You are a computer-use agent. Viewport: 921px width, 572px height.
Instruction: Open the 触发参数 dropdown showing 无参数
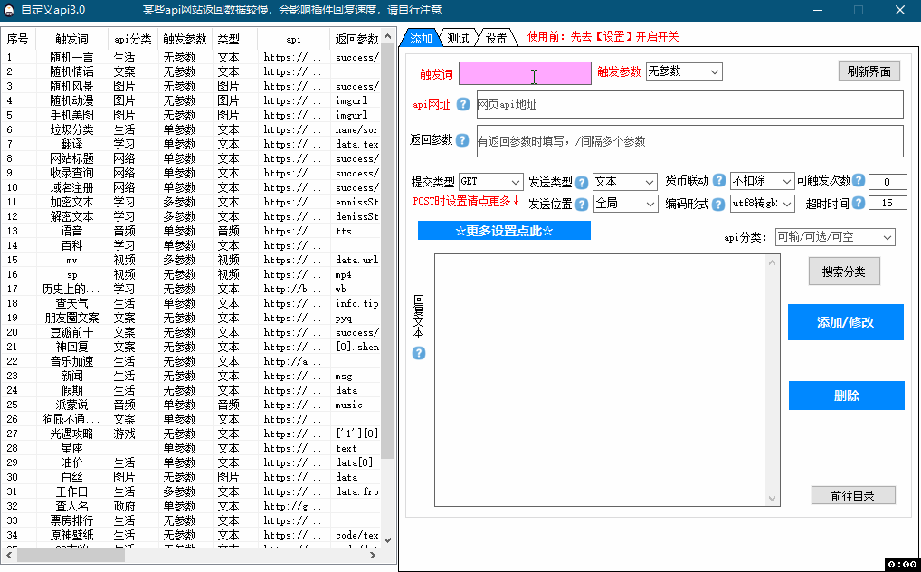[x=685, y=71]
